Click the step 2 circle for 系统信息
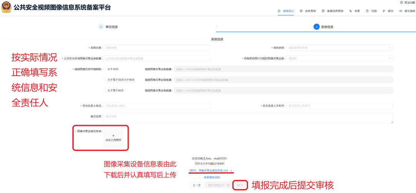 [316, 27]
